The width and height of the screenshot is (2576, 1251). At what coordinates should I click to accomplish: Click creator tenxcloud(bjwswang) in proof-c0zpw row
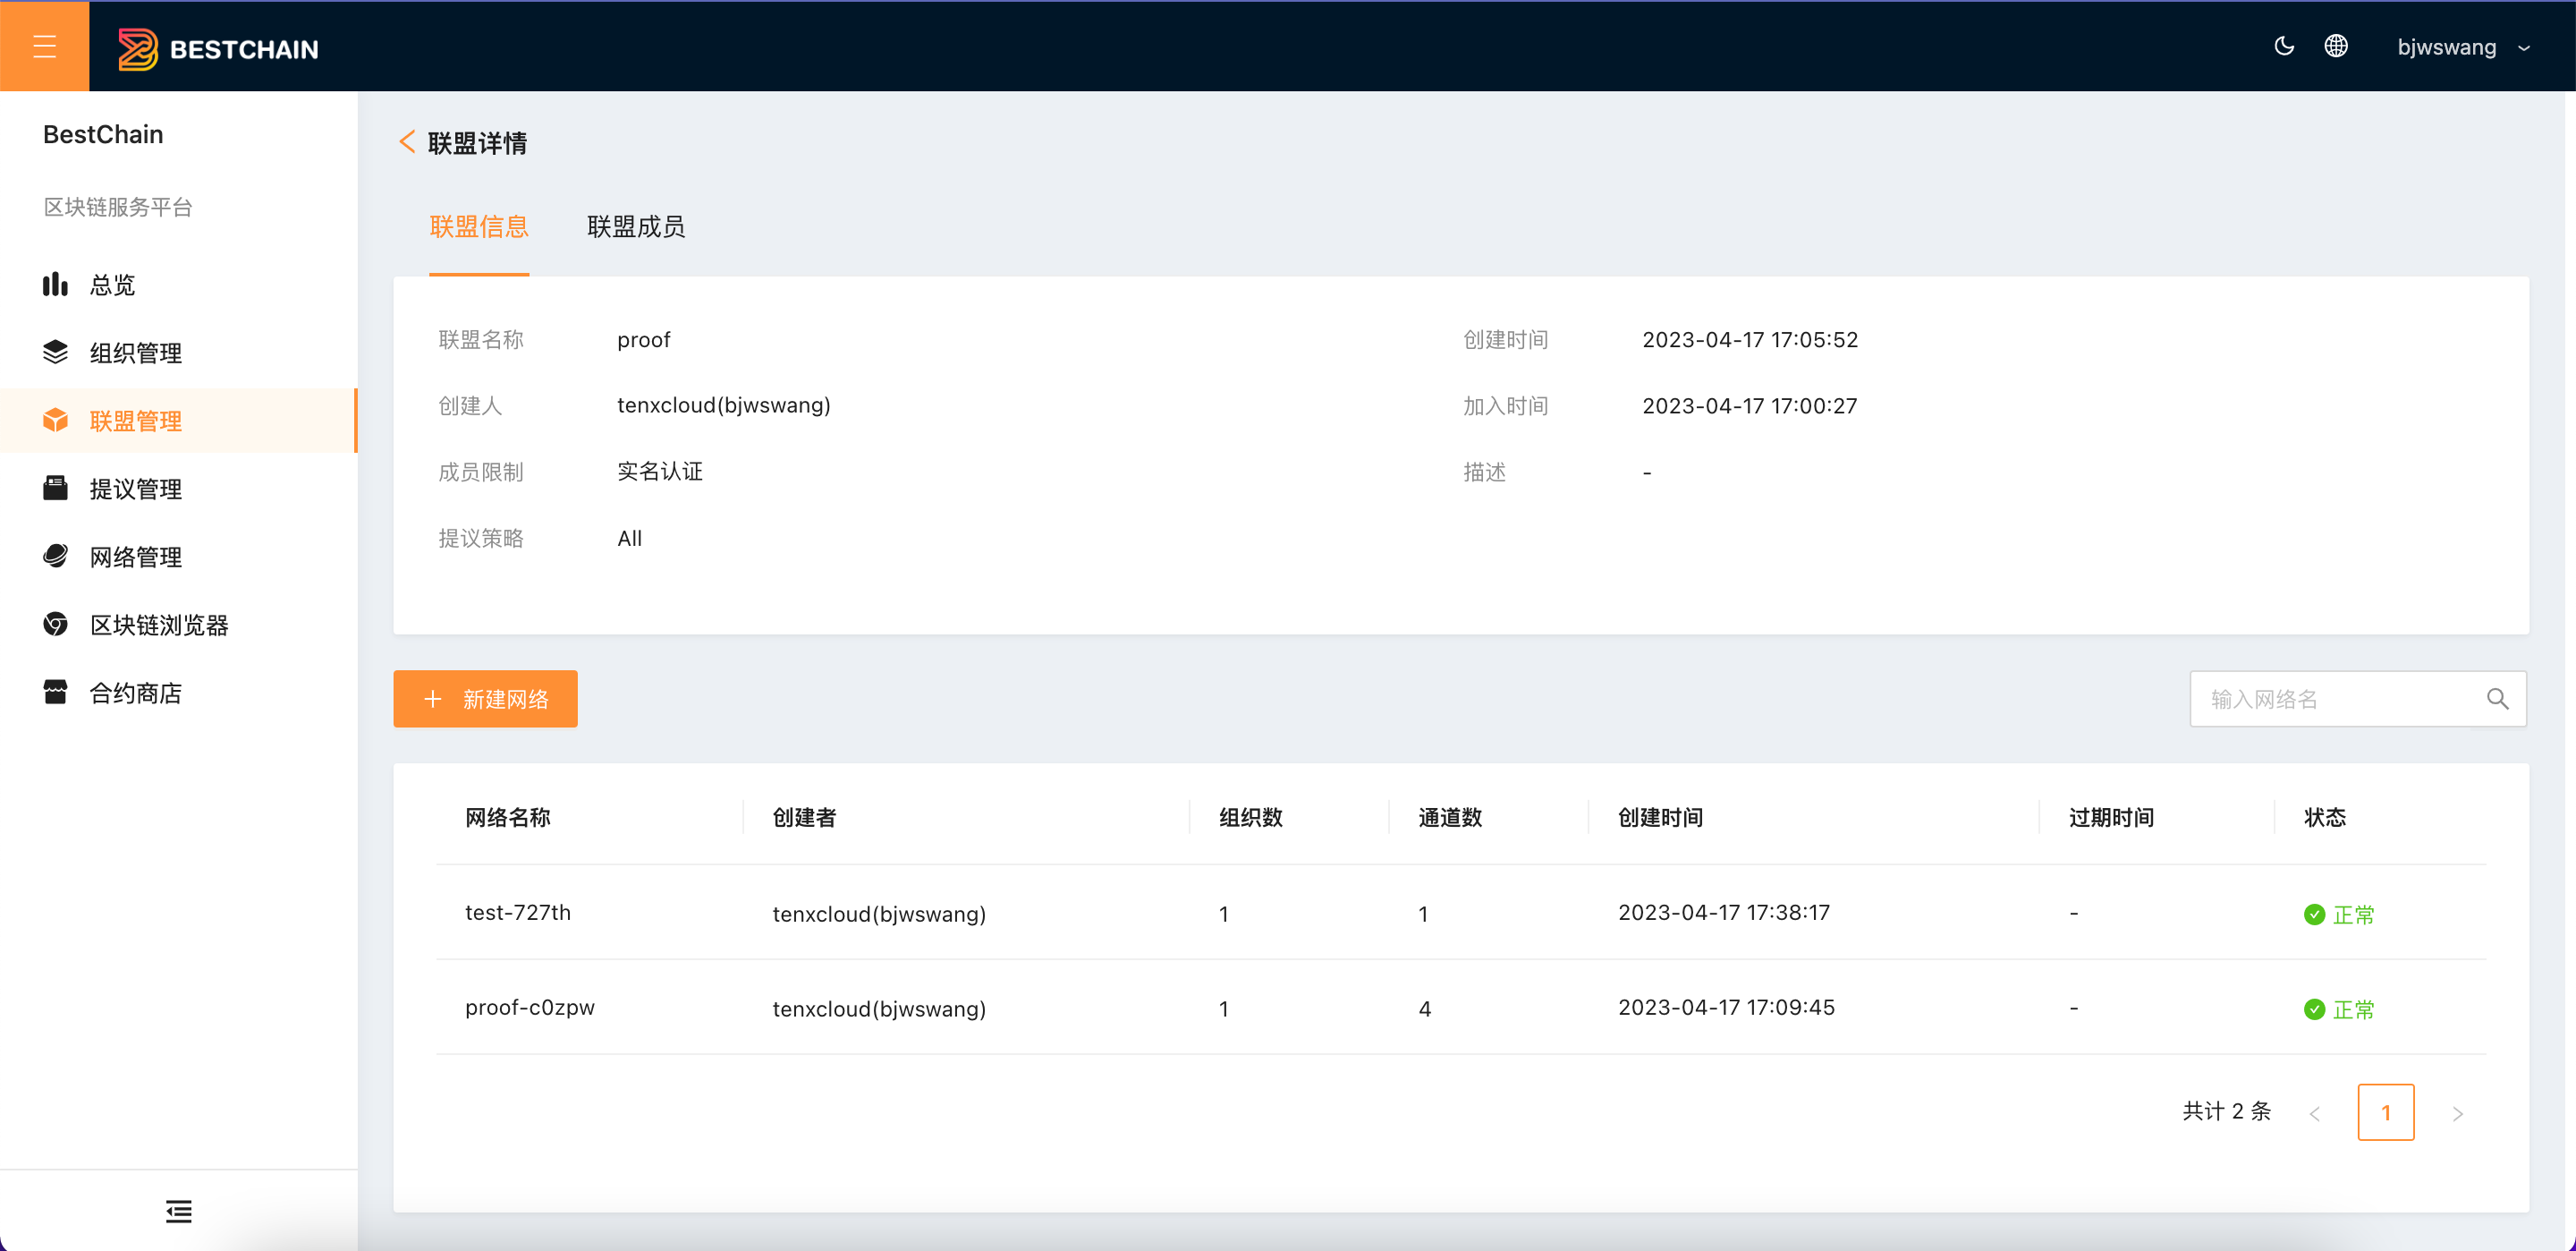[879, 1008]
